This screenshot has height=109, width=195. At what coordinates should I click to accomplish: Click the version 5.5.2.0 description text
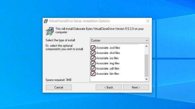[x=100, y=31]
